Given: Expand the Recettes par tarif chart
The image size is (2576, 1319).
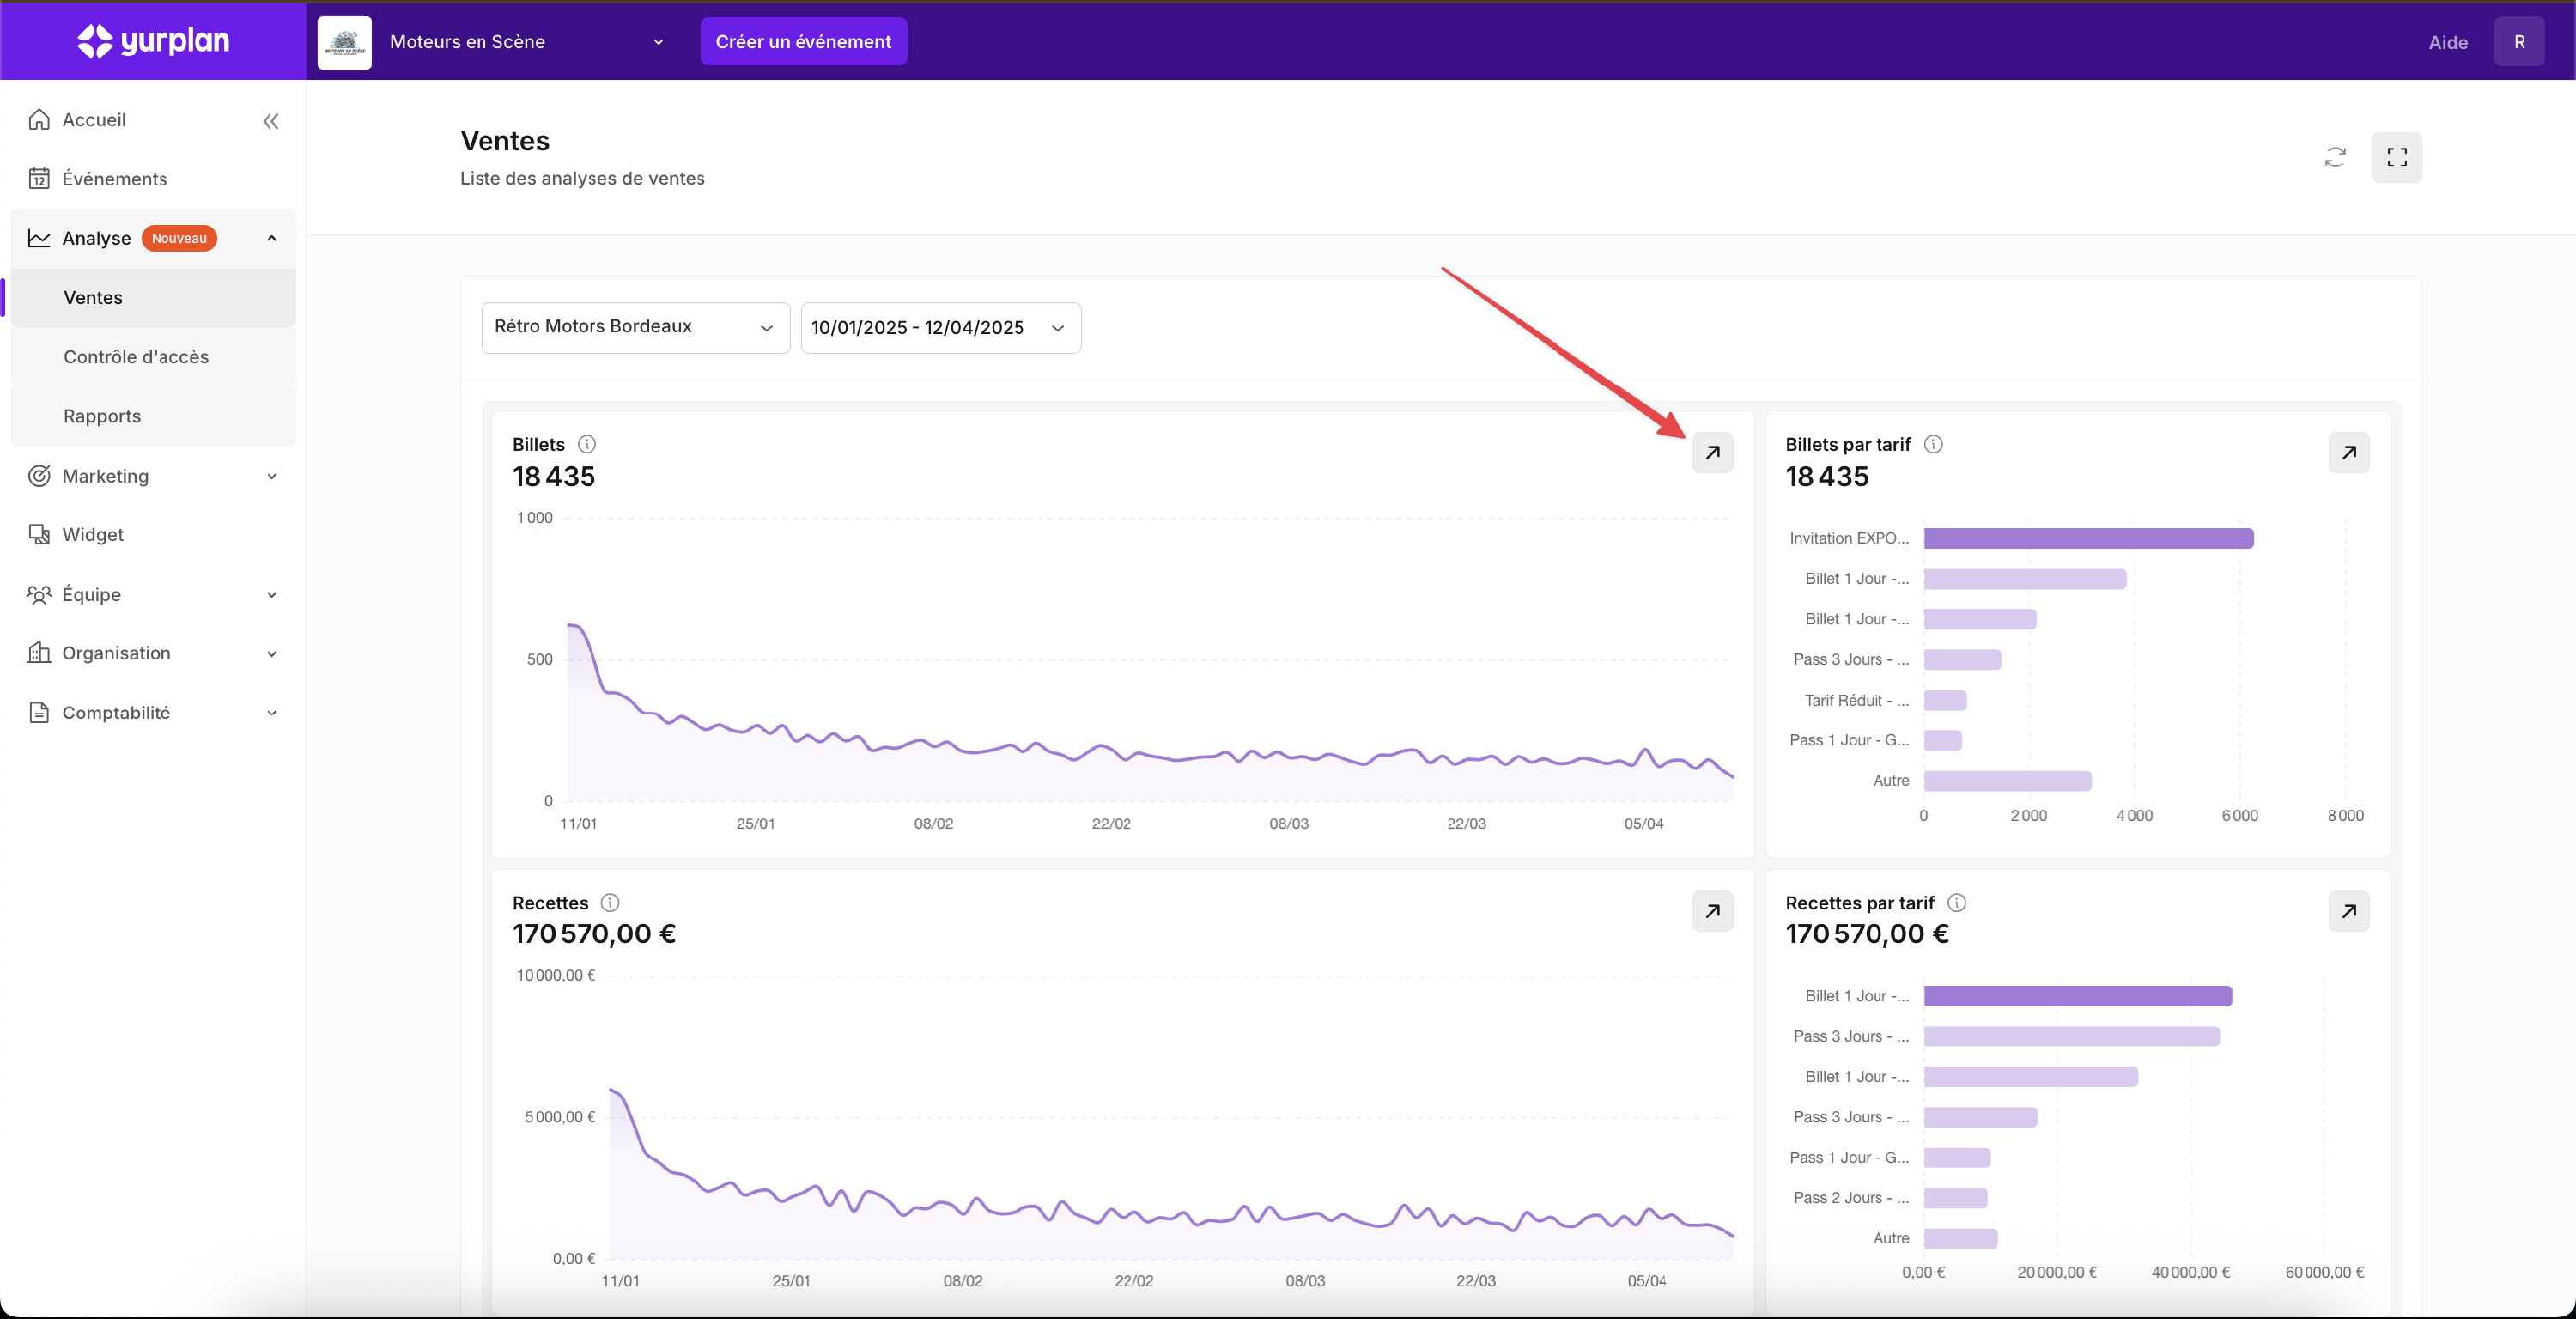Looking at the screenshot, I should [x=2348, y=910].
